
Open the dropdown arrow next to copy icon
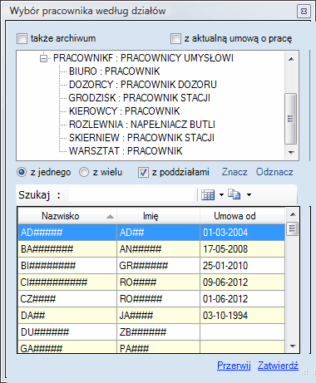click(249, 195)
